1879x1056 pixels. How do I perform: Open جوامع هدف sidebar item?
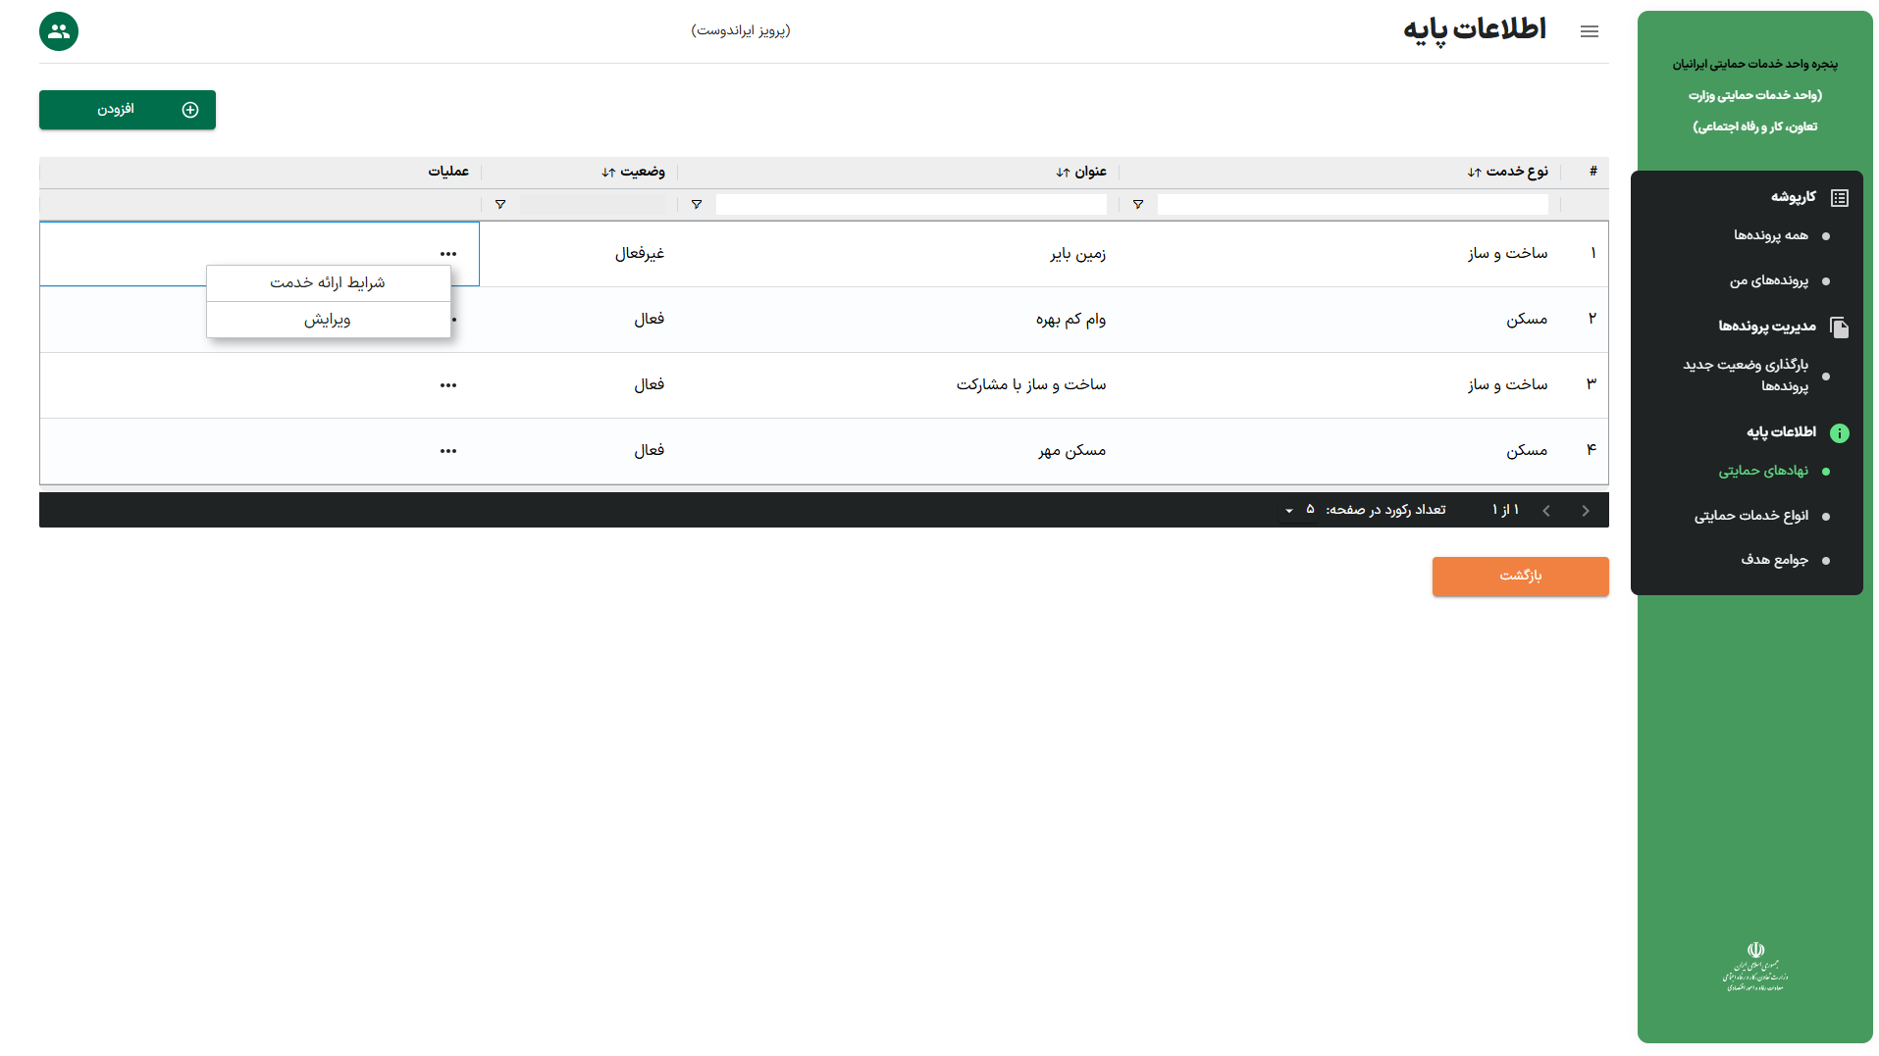point(1774,560)
